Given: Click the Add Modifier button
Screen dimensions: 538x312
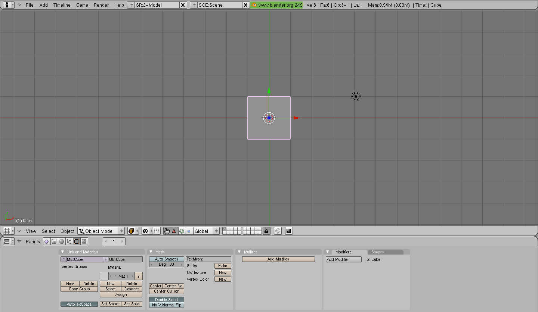Looking at the screenshot, I should [x=344, y=259].
